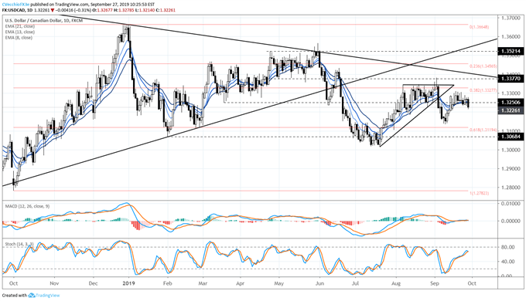
Task: Click the Stoch 80.00 scale value
Action: click(508, 247)
